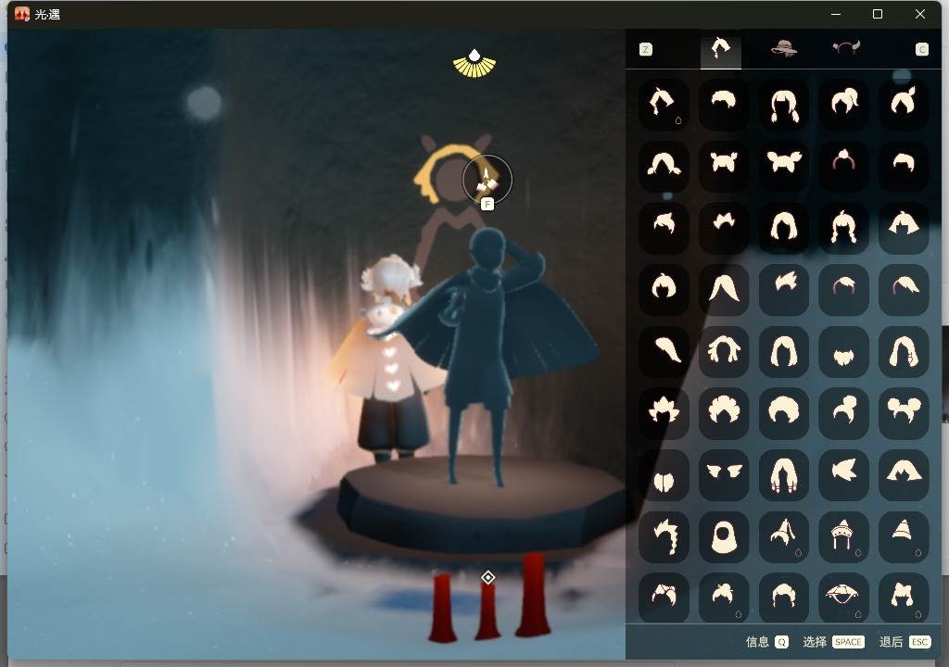This screenshot has width=949, height=667.
Task: Select the beard-shaped icon in row five, fourth column
Action: coord(843,352)
